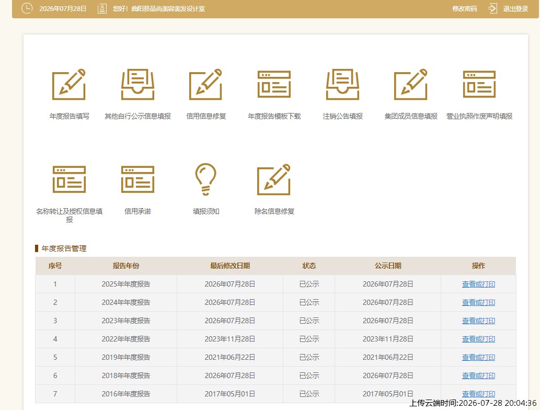Click the 2021年06月22日 publication date cell

[x=388, y=357]
